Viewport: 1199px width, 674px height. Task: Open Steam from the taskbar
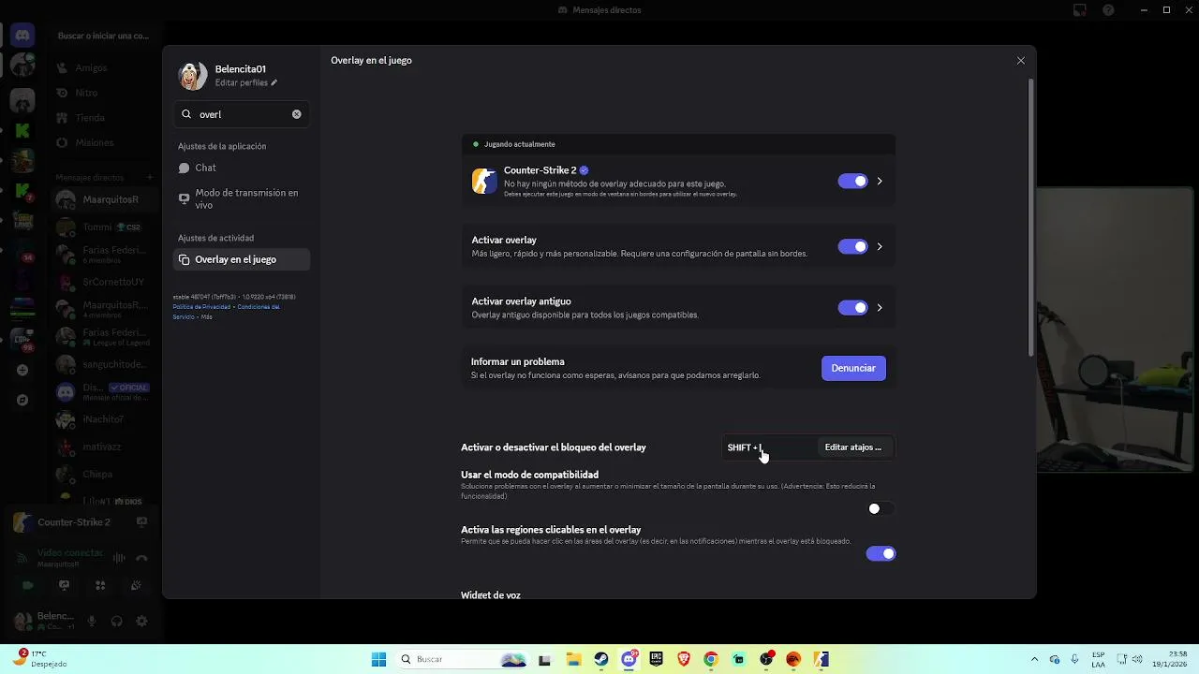(600, 659)
